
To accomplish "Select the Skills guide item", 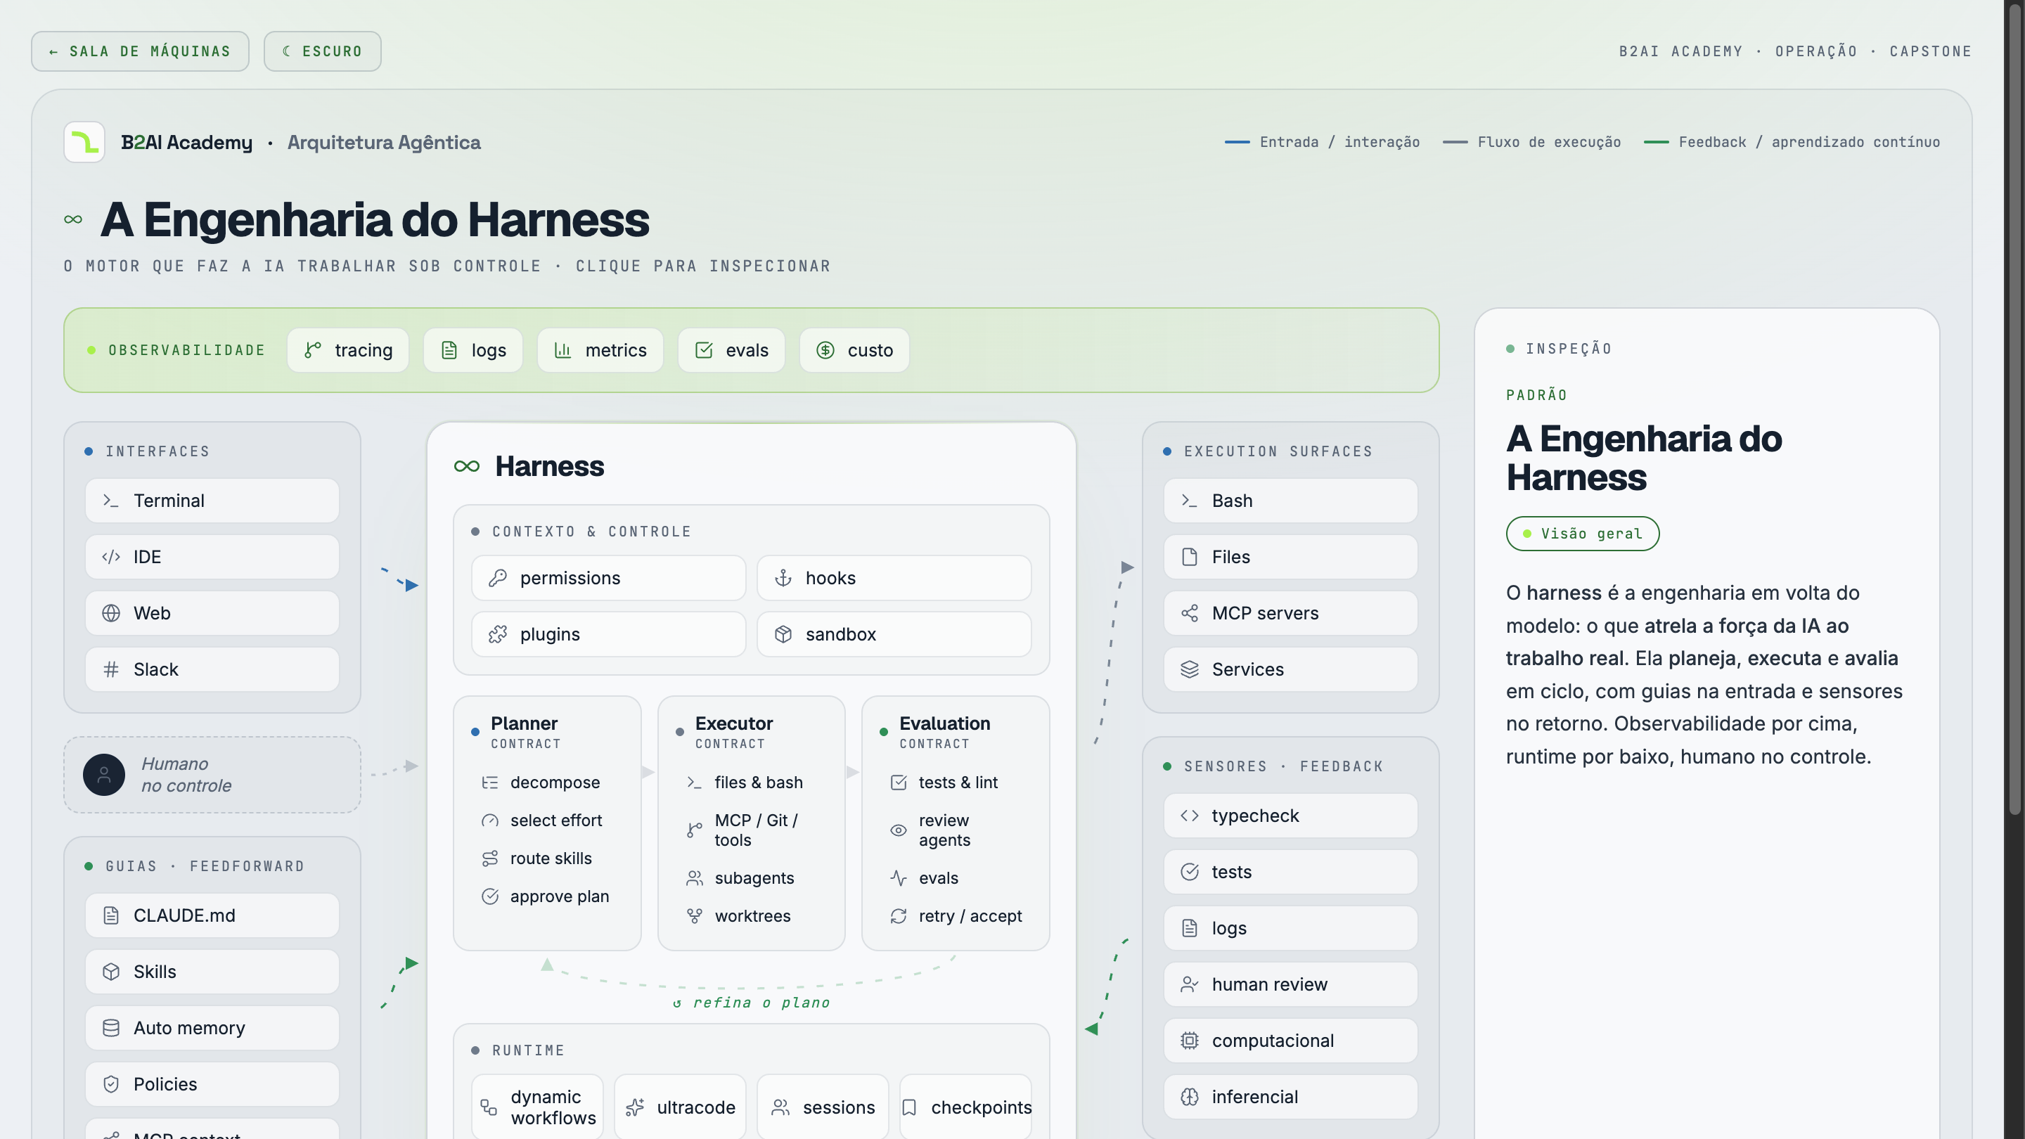I will point(212,972).
